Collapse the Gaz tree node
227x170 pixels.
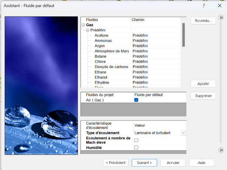click(83, 25)
